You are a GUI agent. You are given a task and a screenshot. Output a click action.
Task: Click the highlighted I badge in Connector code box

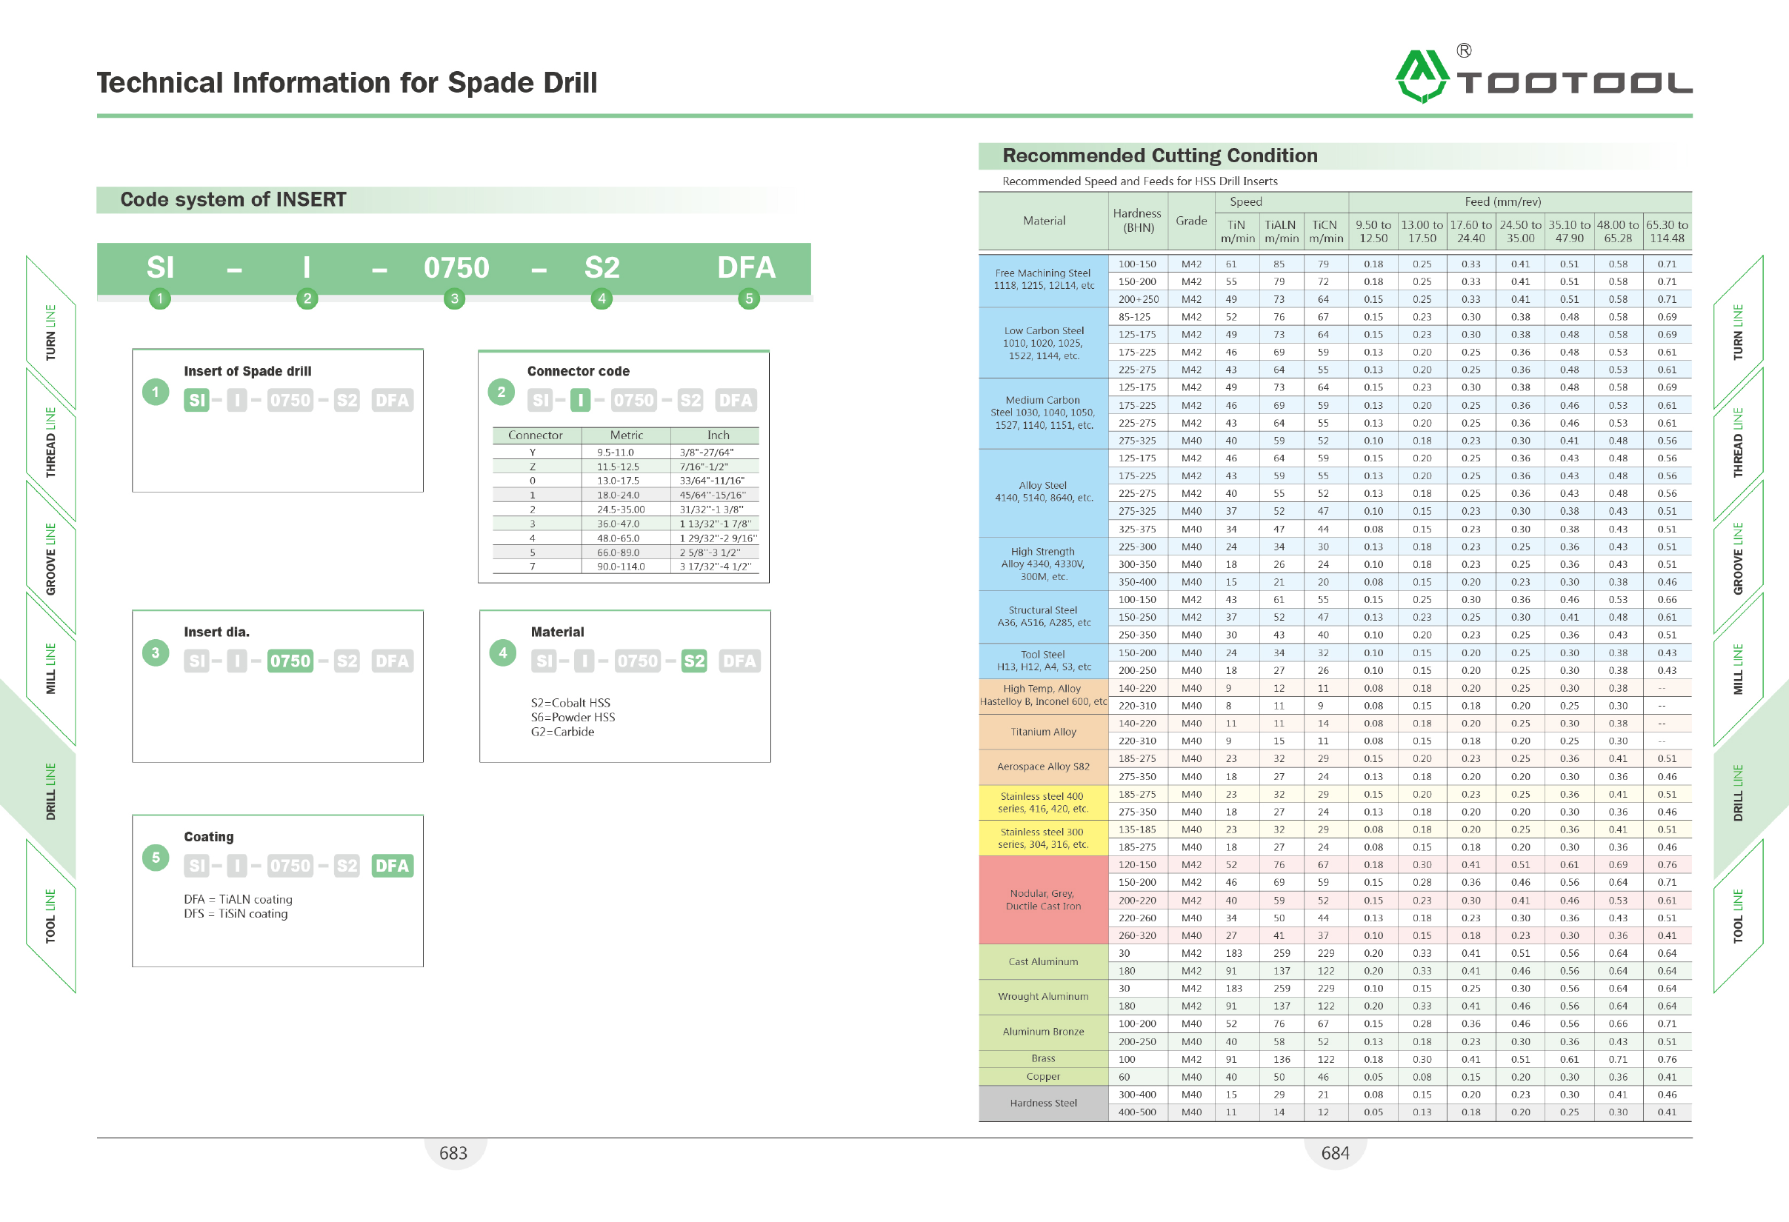point(581,400)
